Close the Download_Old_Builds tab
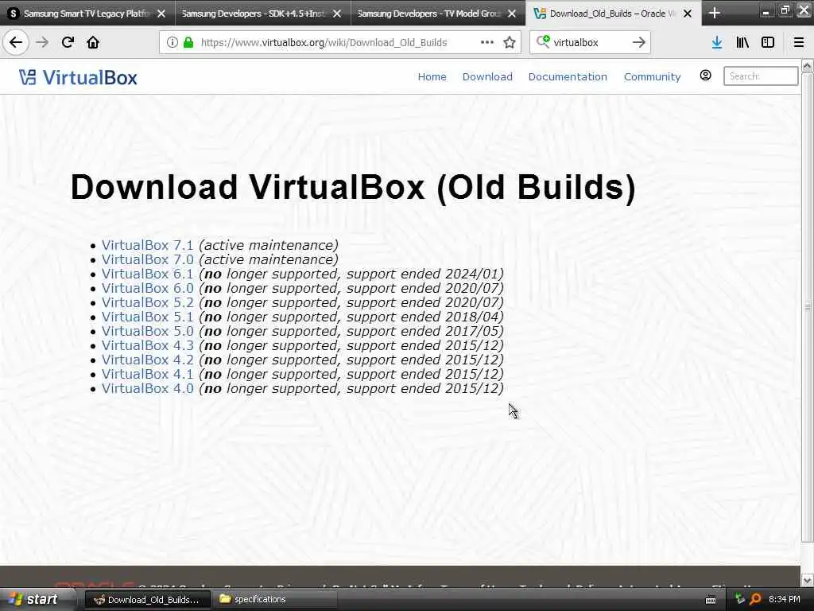This screenshot has height=611, width=814. click(x=688, y=14)
